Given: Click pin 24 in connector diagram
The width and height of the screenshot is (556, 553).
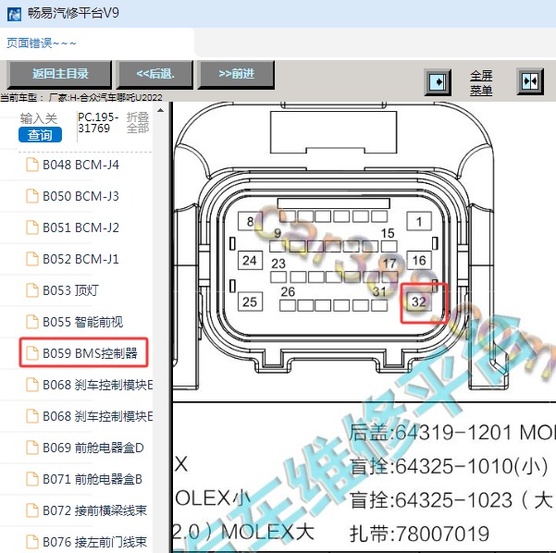Looking at the screenshot, I should (x=250, y=261).
